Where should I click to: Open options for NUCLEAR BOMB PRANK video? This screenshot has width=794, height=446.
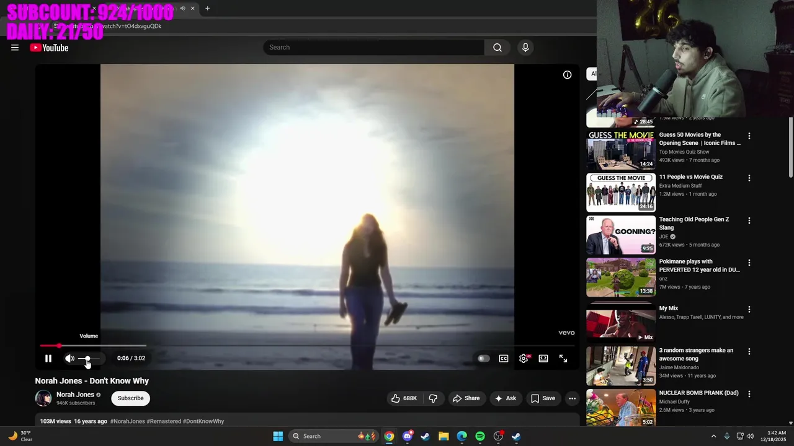point(749,394)
